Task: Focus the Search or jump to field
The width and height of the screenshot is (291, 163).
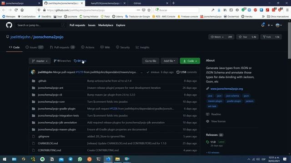Action: [41, 25]
